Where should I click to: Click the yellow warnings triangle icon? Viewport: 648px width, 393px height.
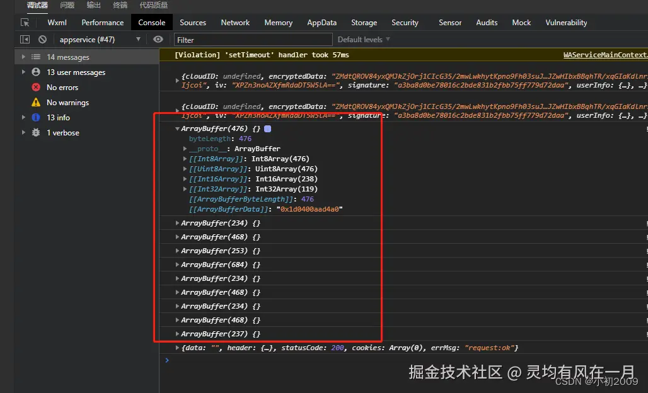36,102
